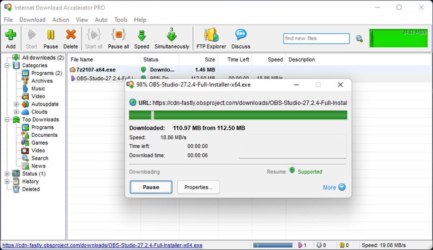This screenshot has width=433, height=250.
Task: Click Pause button in OBS download dialog
Action: coord(151,187)
